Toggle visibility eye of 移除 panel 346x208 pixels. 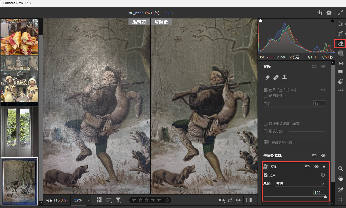click(323, 66)
